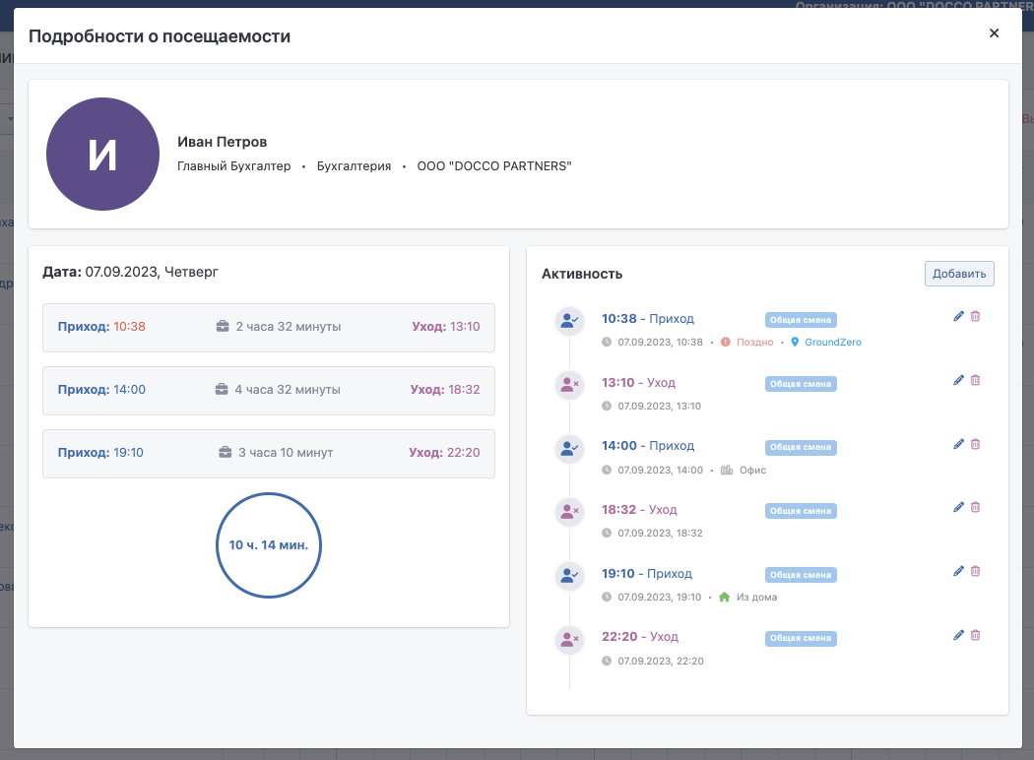
Task: Click the Активность panel heading
Action: pos(582,275)
